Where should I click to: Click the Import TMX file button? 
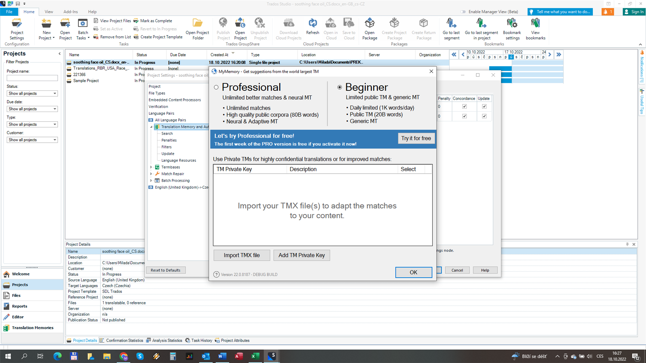pos(242,255)
